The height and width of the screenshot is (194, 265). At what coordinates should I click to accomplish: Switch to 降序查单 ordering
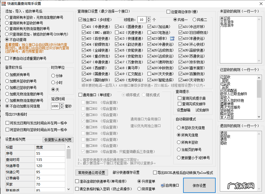[140, 188]
